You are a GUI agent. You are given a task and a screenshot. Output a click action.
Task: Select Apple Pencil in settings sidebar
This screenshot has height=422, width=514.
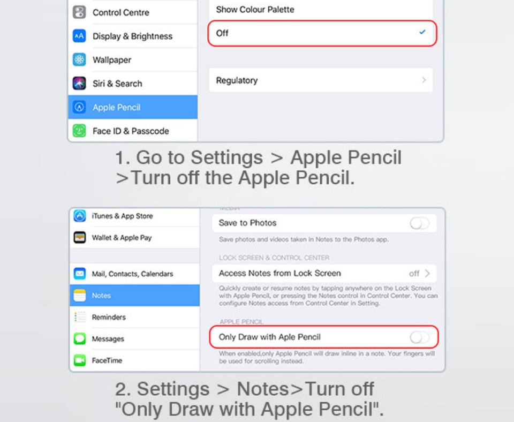(x=133, y=107)
